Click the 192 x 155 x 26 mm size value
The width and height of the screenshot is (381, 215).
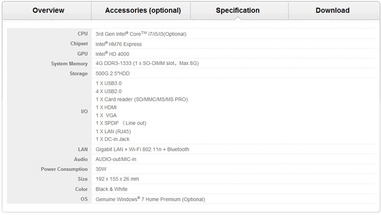[117, 179]
